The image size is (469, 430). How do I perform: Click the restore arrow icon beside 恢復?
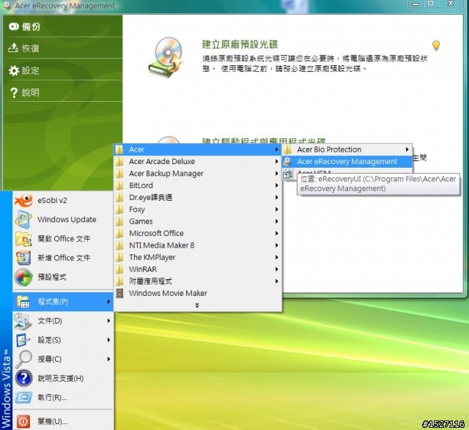tap(13, 48)
